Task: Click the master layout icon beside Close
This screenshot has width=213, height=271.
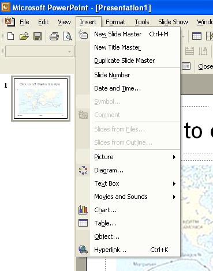Action: [x=186, y=66]
